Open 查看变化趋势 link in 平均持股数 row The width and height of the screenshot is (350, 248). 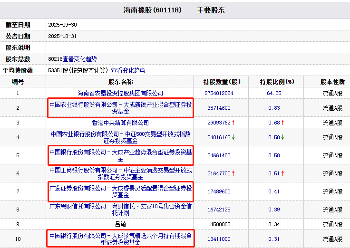pyautogui.click(x=128, y=70)
